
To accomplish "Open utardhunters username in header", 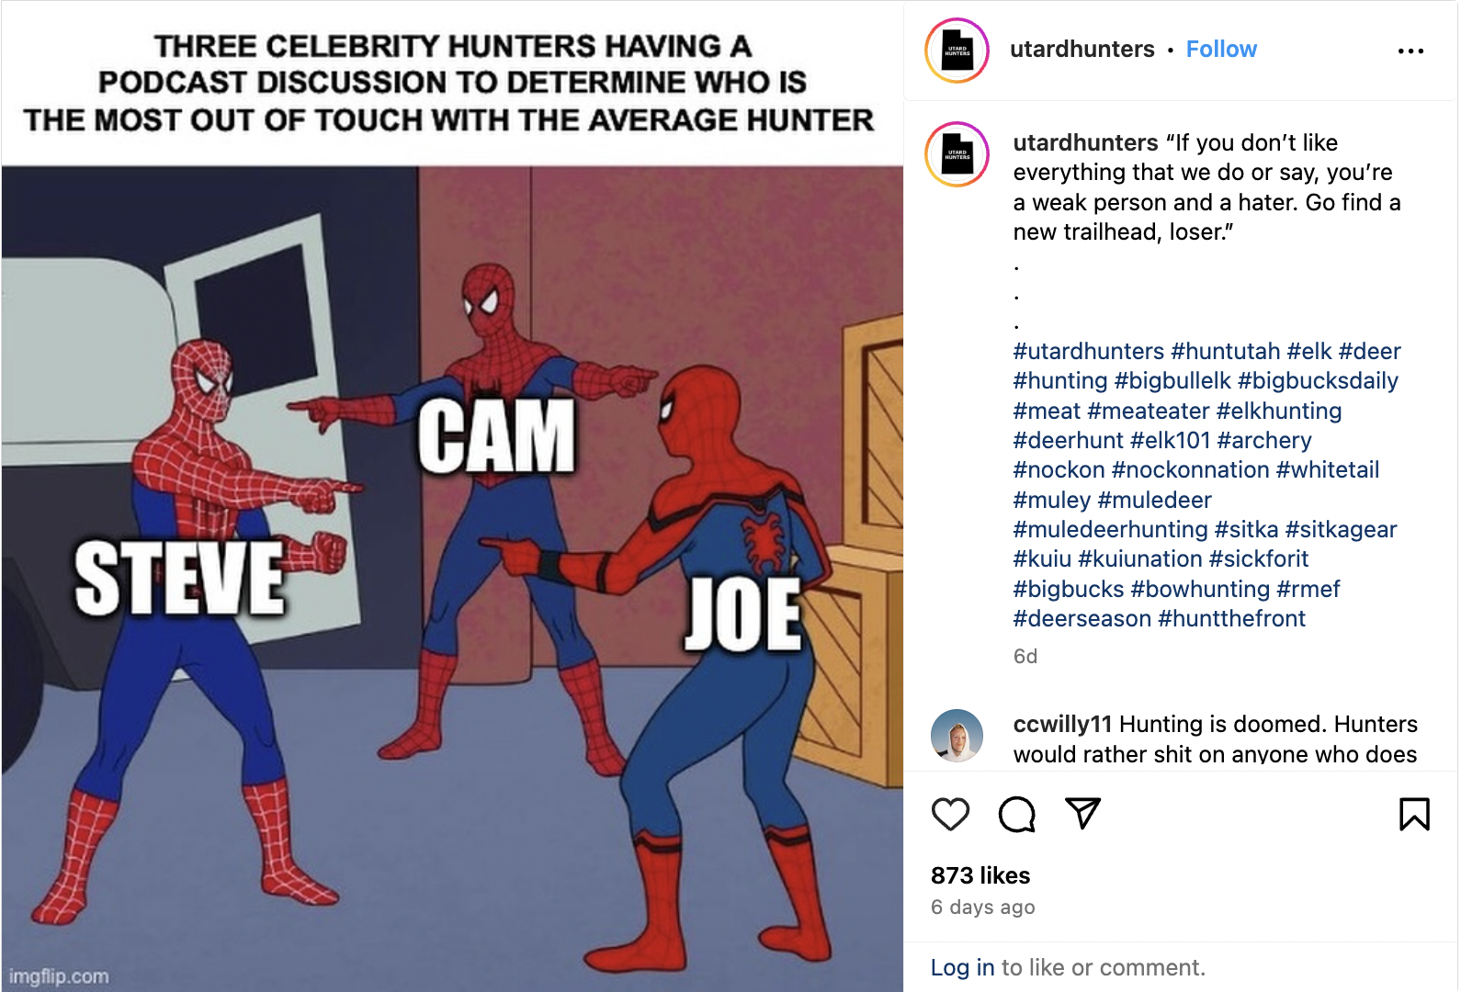I will point(1082,50).
